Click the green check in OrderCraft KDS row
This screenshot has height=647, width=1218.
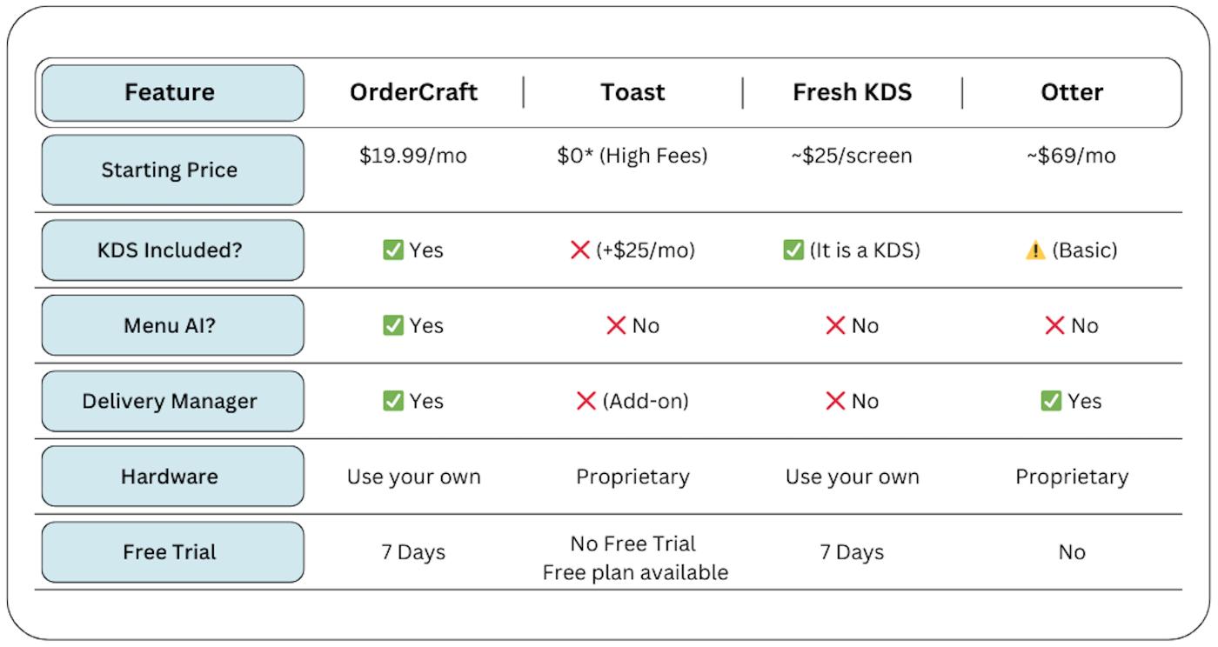393,250
